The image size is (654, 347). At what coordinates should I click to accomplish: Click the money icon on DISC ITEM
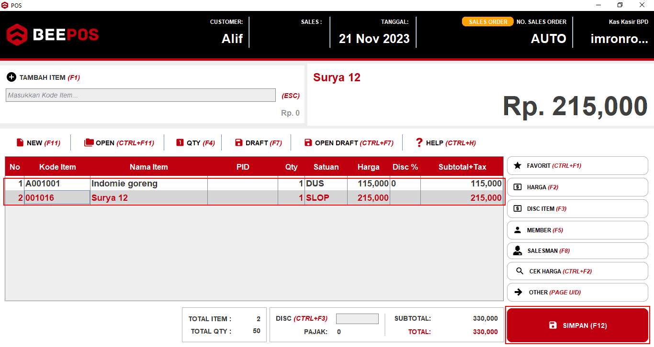click(x=518, y=208)
